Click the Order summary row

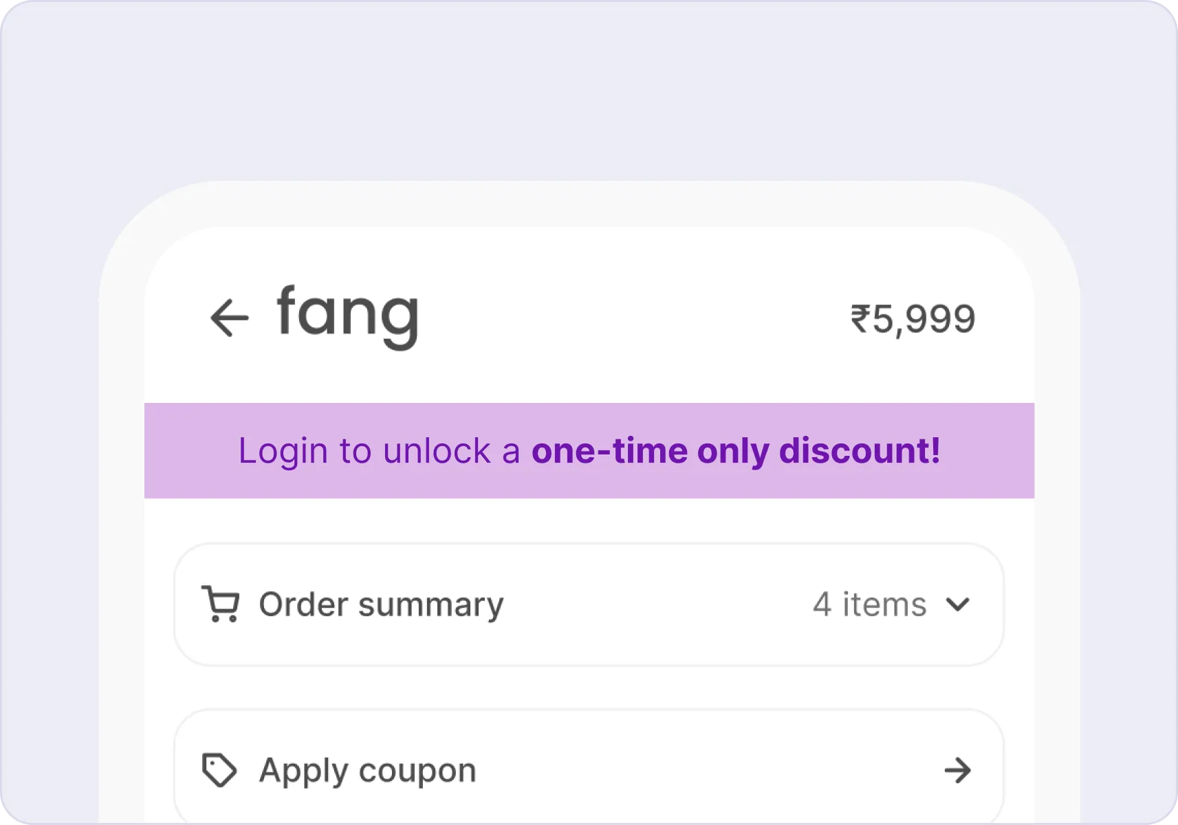pyautogui.click(x=380, y=604)
